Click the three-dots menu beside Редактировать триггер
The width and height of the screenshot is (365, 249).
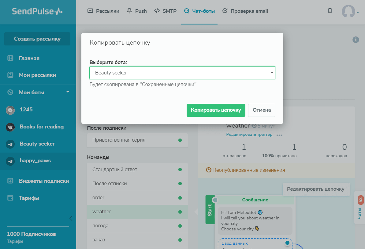click(x=279, y=135)
